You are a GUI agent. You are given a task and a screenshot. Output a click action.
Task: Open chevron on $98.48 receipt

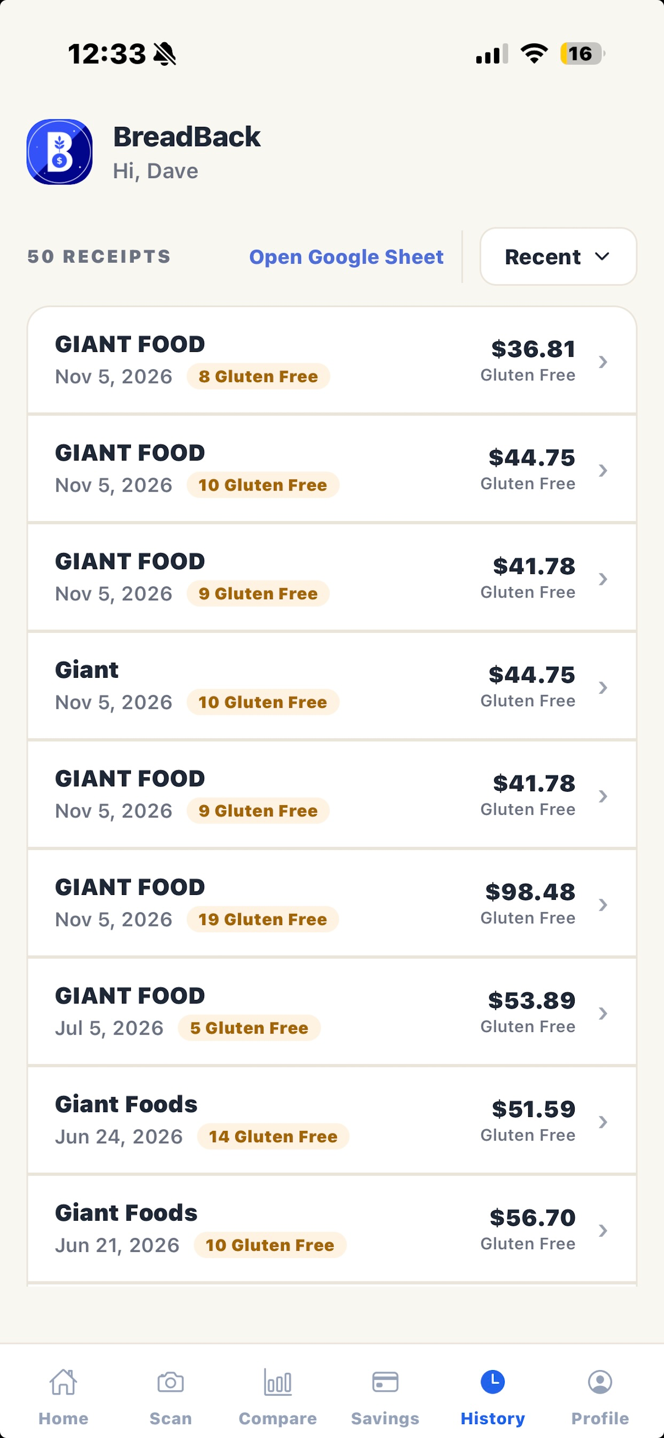click(603, 904)
